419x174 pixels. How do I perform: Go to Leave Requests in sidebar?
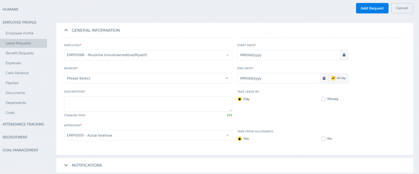coord(23,43)
